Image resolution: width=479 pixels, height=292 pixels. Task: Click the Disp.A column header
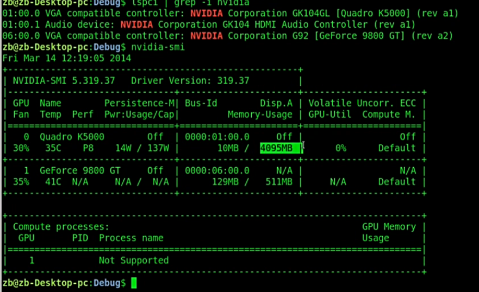pyautogui.click(x=276, y=103)
